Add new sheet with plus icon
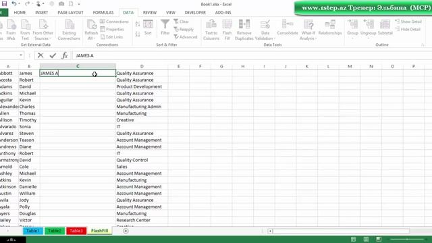The width and height of the screenshot is (432, 243). [126, 231]
